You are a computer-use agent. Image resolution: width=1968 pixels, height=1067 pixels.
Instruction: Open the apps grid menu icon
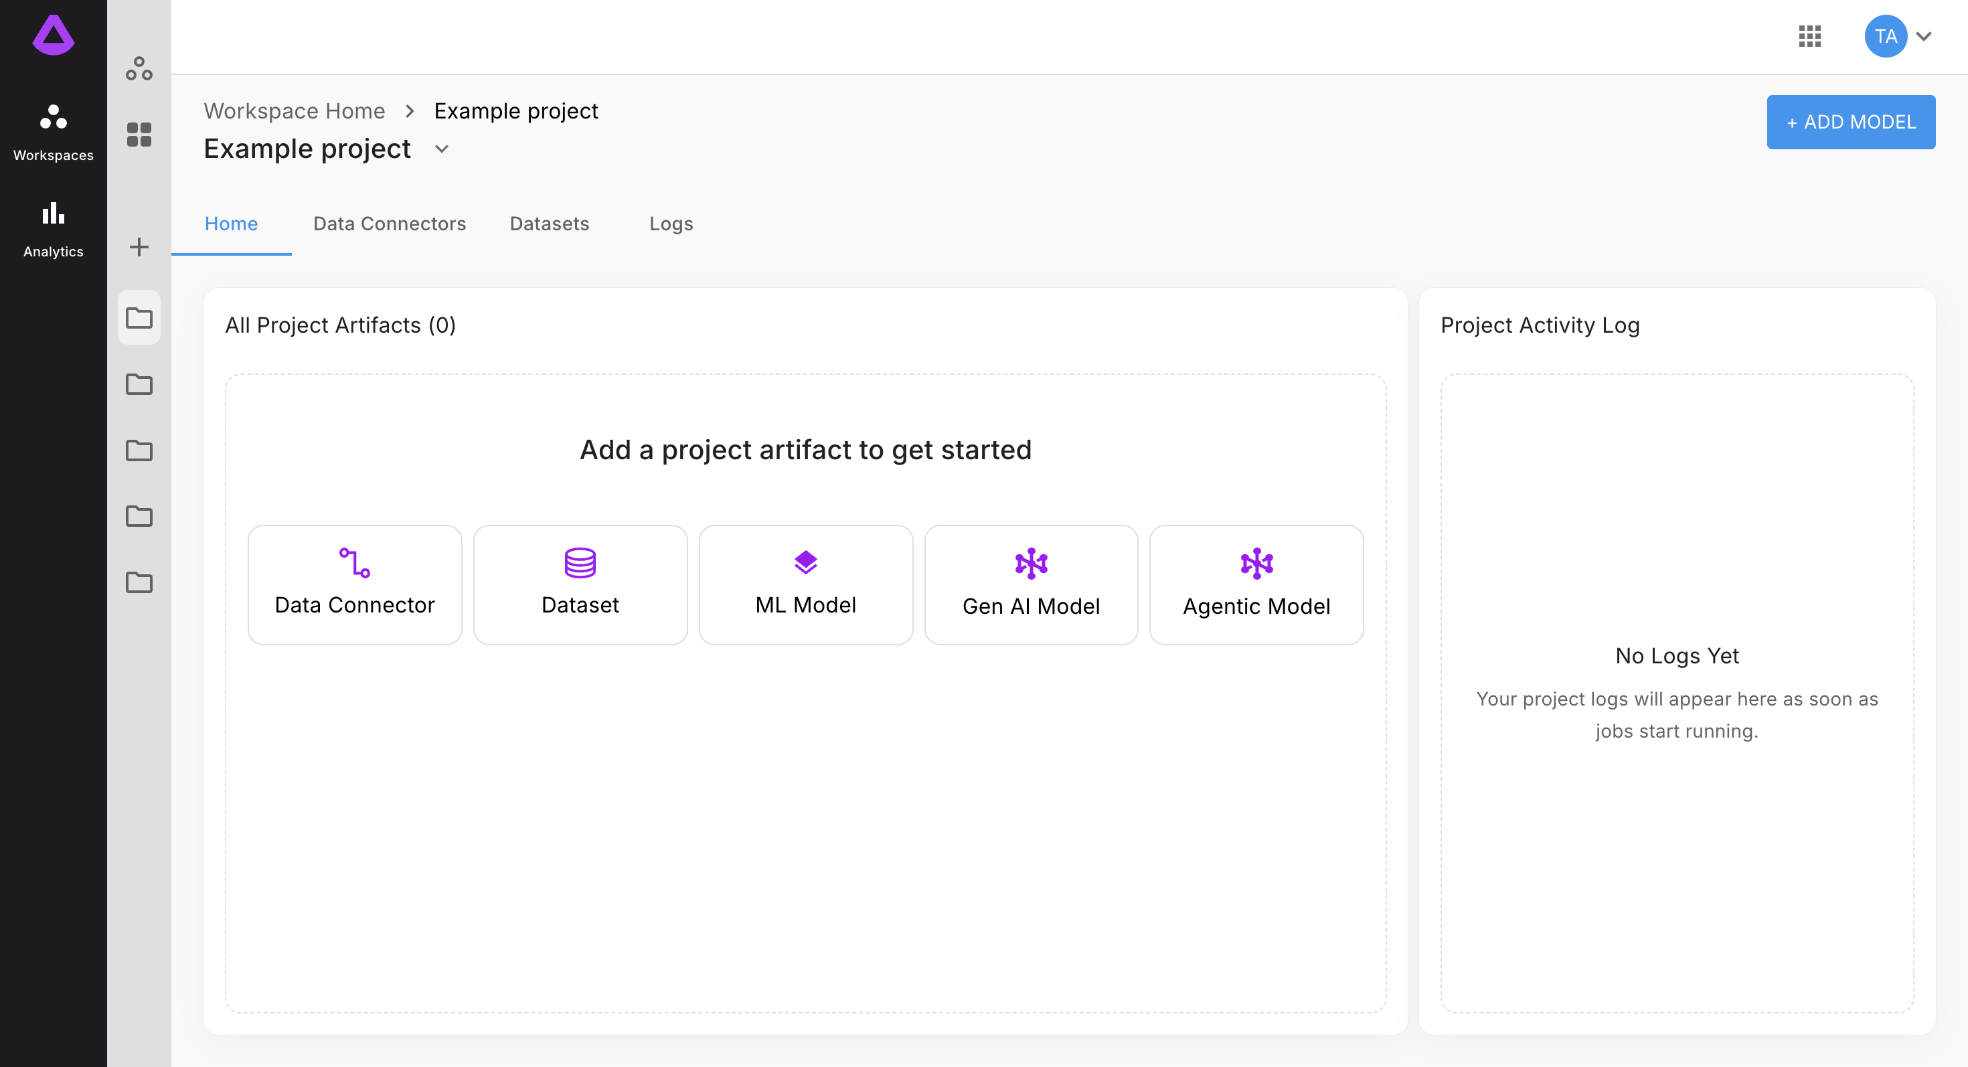[1809, 36]
